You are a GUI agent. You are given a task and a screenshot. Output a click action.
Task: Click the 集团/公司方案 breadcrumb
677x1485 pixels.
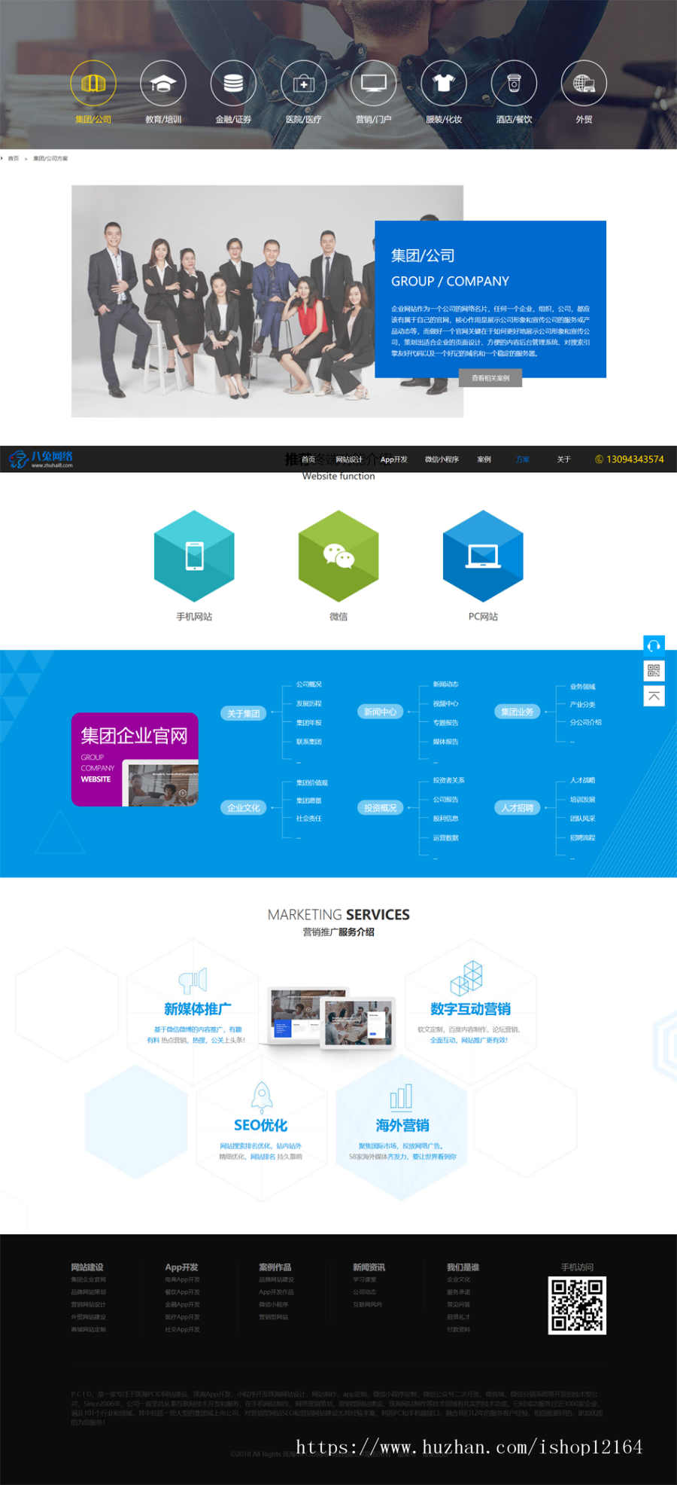(x=50, y=159)
